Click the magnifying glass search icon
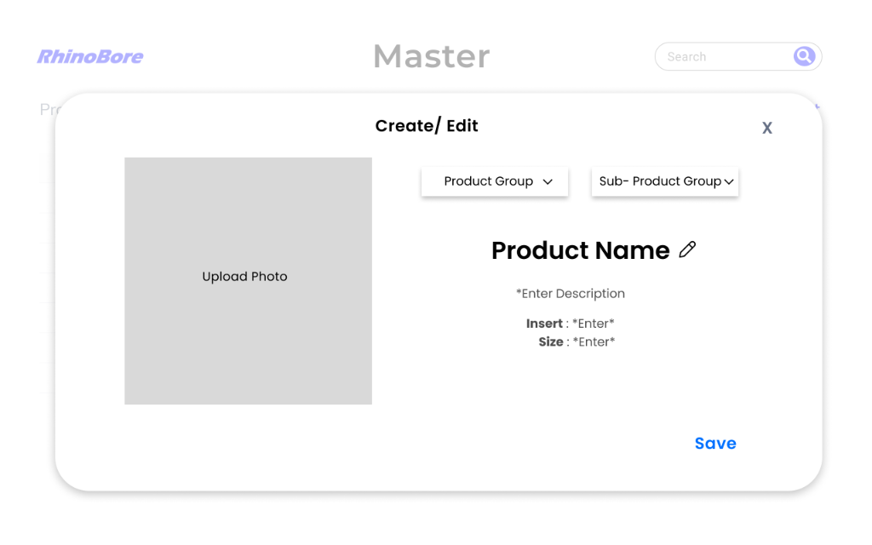This screenshot has width=872, height=545. click(804, 56)
